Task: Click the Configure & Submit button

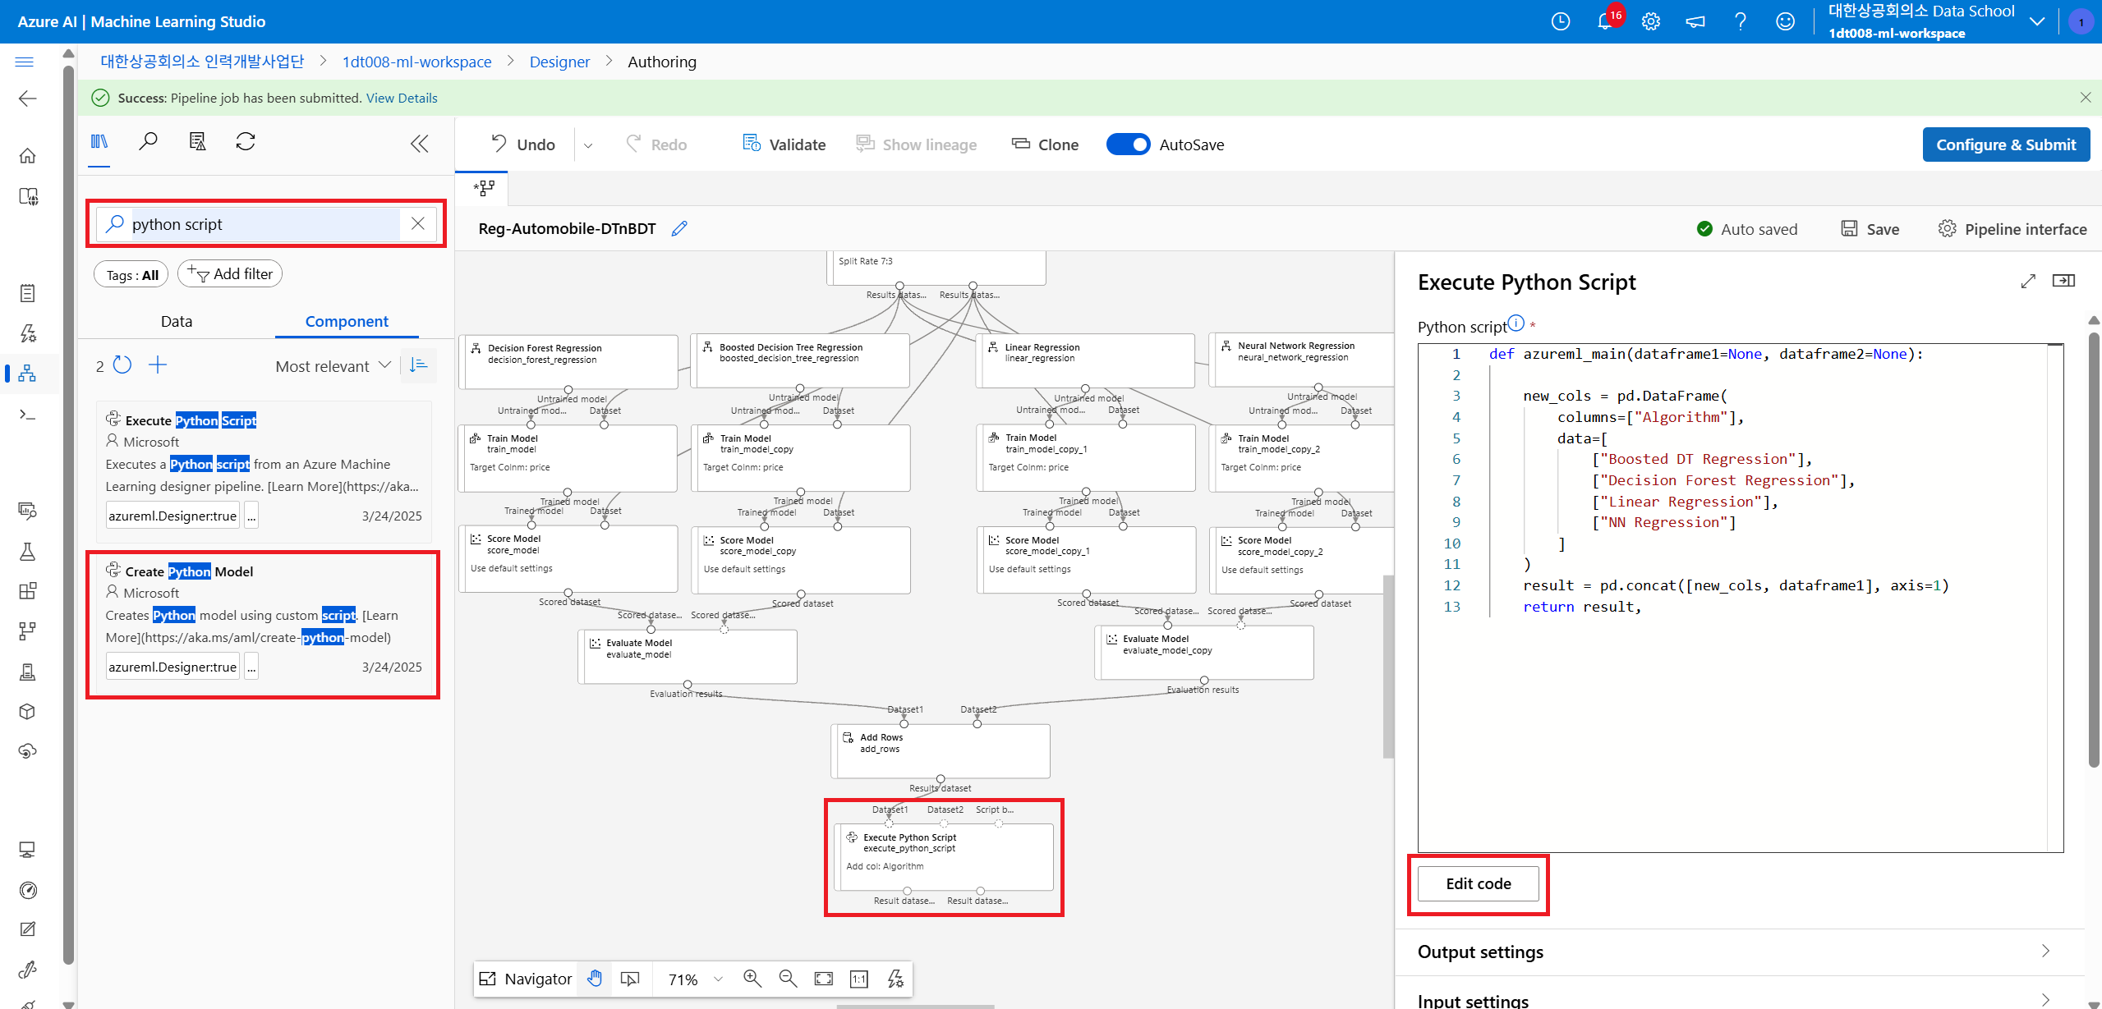Action: (2005, 144)
